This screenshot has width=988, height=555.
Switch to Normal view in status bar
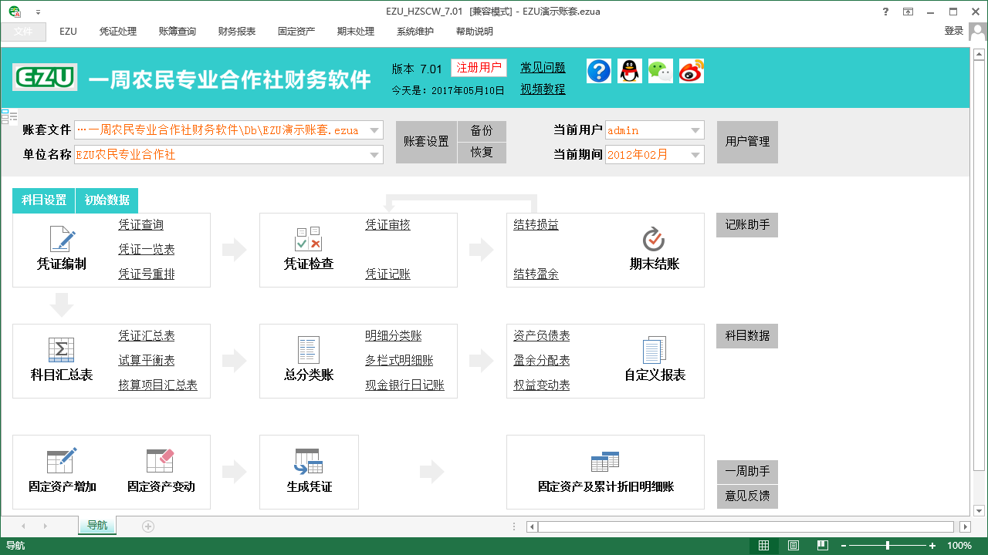[763, 546]
